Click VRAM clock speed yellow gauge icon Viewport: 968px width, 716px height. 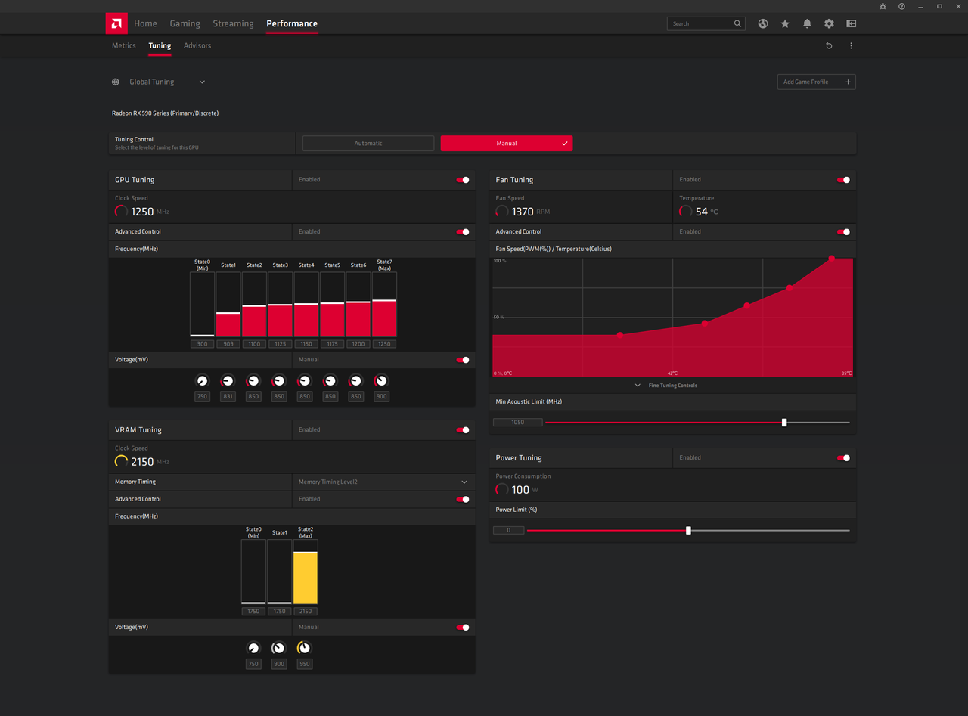pyautogui.click(x=121, y=461)
